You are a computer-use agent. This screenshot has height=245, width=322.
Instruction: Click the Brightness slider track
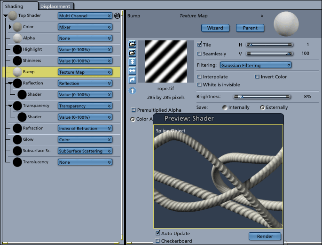[x=262, y=96]
